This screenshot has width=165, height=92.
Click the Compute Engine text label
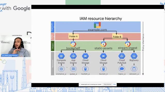point(61,62)
